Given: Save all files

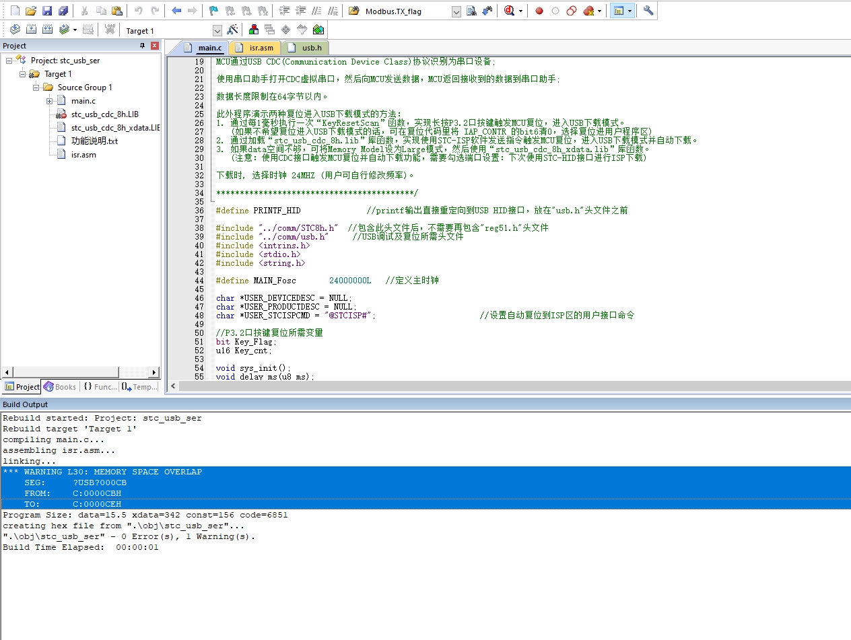Looking at the screenshot, I should (63, 11).
